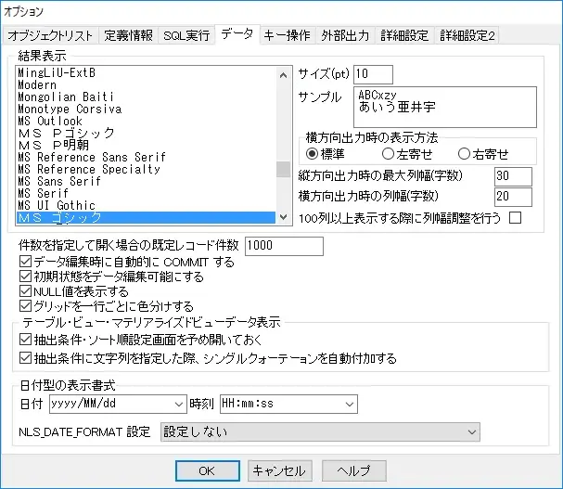Switch to the オブジェクトリスト tab
The height and width of the screenshot is (489, 563).
point(50,36)
